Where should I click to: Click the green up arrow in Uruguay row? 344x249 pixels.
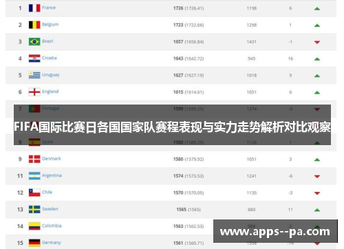tap(317, 76)
